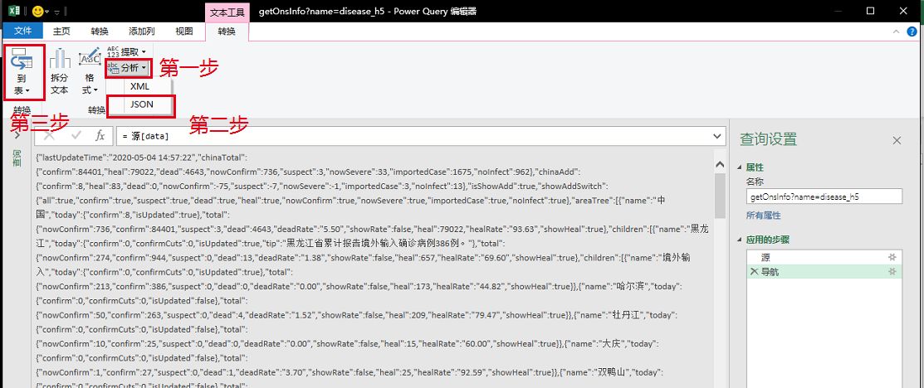Click the 格式 text format icon
This screenshot has width=924, height=388.
coord(90,58)
